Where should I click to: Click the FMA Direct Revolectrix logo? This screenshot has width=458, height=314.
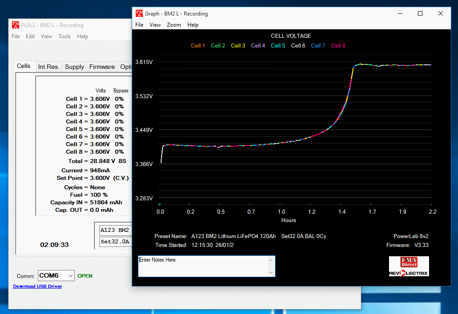[409, 266]
